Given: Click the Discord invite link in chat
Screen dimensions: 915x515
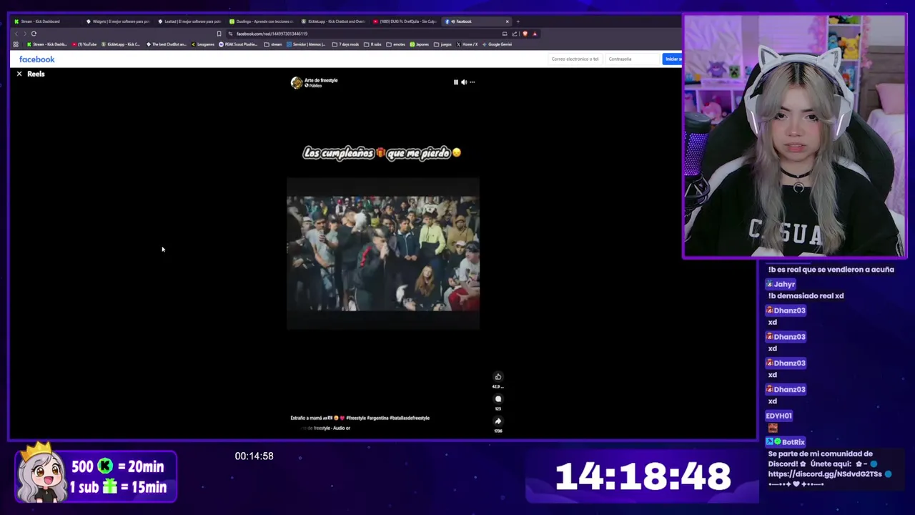Looking at the screenshot, I should [825, 474].
